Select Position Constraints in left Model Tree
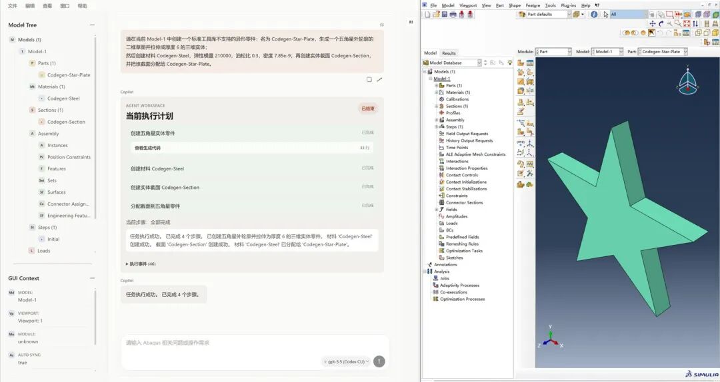 pos(69,157)
